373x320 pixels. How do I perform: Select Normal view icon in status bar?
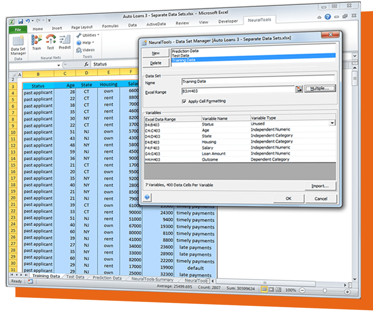[264, 289]
